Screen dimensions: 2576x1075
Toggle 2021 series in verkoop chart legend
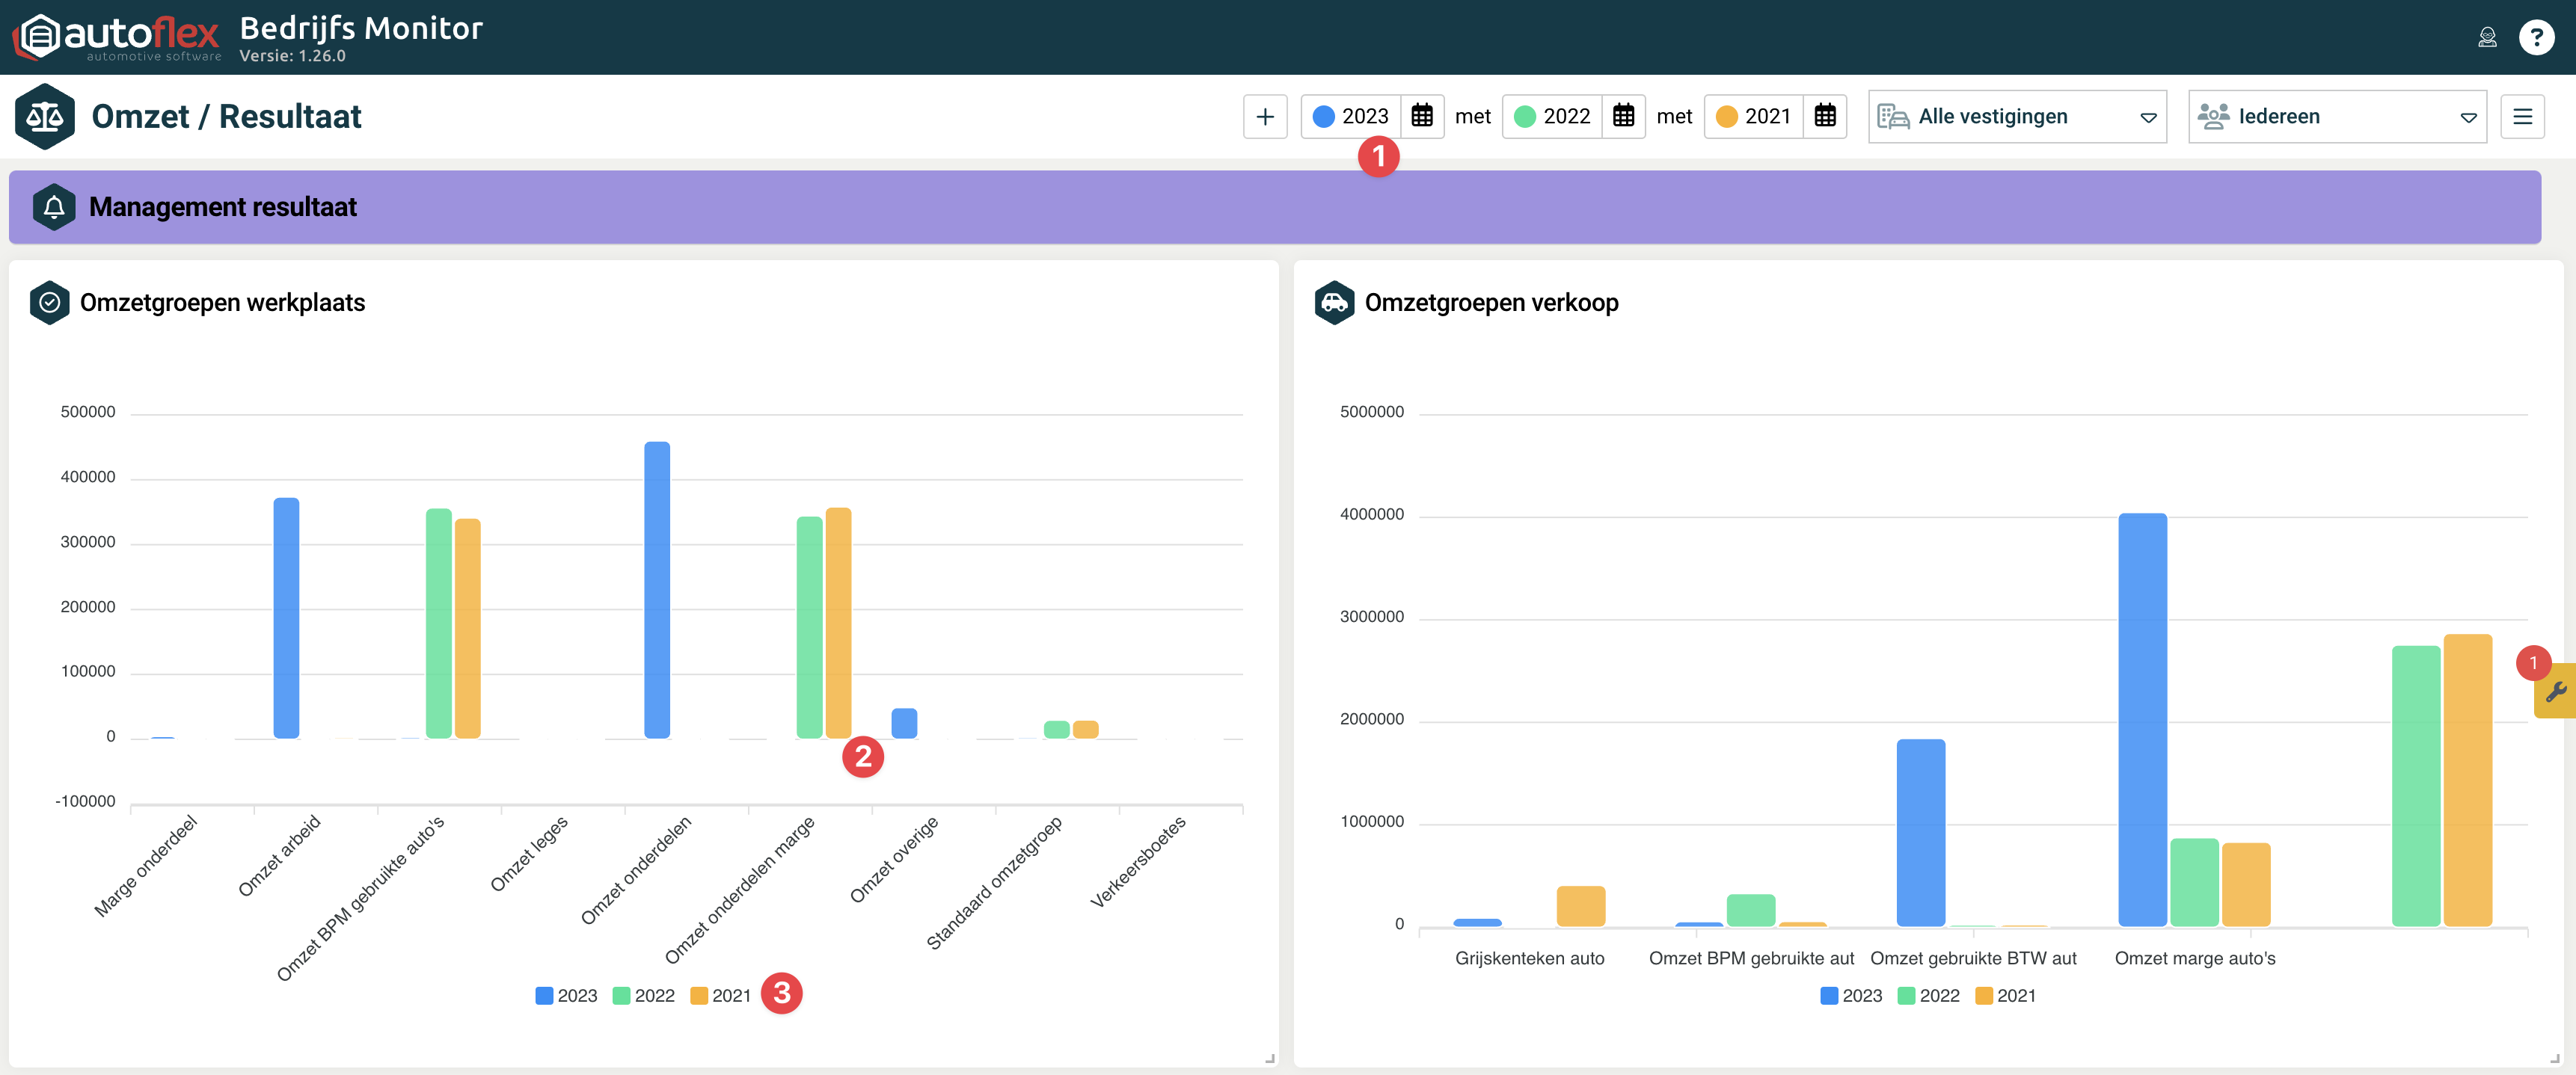(2005, 995)
